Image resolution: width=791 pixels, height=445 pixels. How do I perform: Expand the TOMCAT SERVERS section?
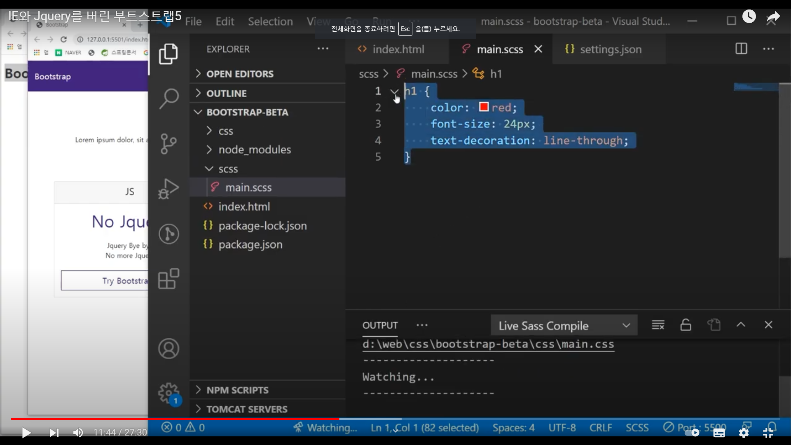pyautogui.click(x=267, y=409)
